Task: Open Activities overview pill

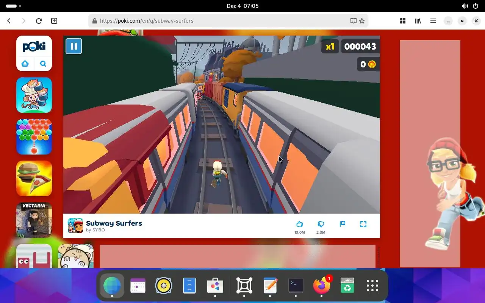Action: click(14, 6)
